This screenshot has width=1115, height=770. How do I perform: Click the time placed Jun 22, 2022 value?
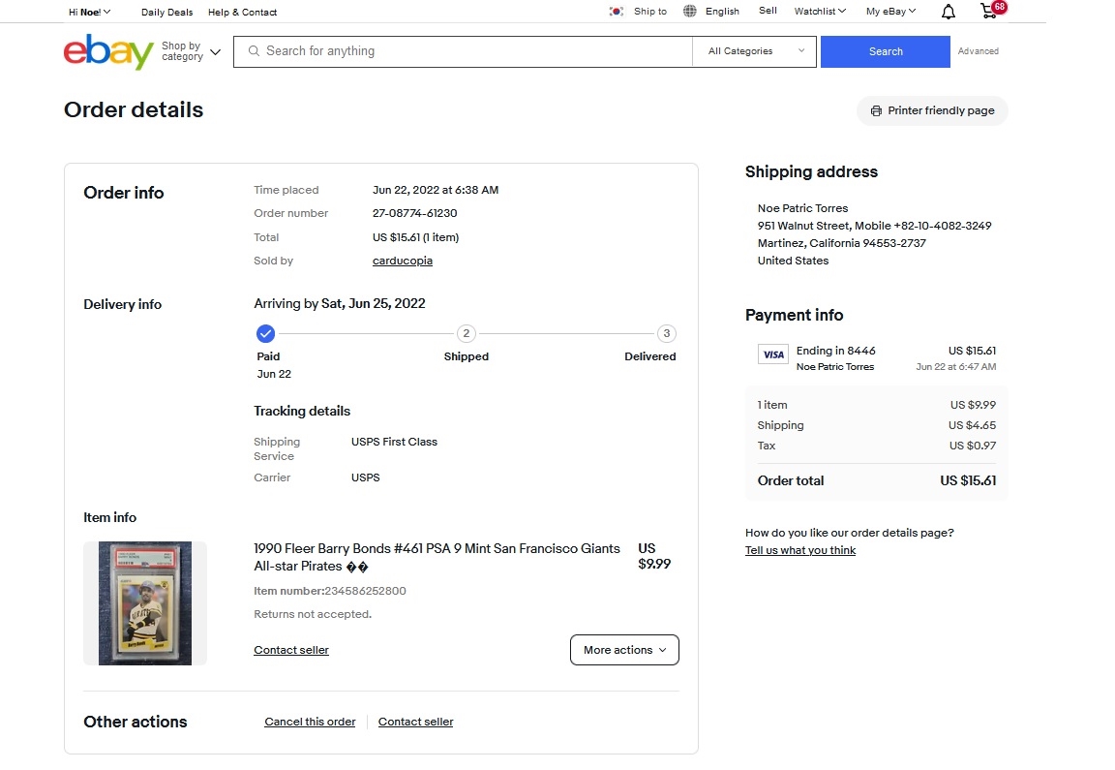436,190
